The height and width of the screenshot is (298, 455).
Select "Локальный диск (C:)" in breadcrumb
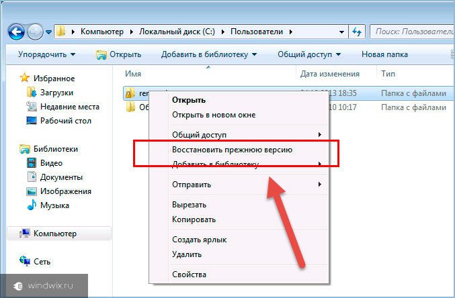177,32
